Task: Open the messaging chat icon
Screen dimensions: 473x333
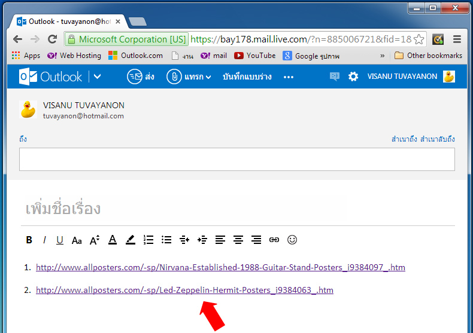Action: click(334, 77)
